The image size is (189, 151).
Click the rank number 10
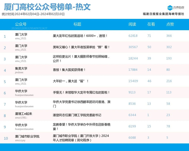point(6,138)
